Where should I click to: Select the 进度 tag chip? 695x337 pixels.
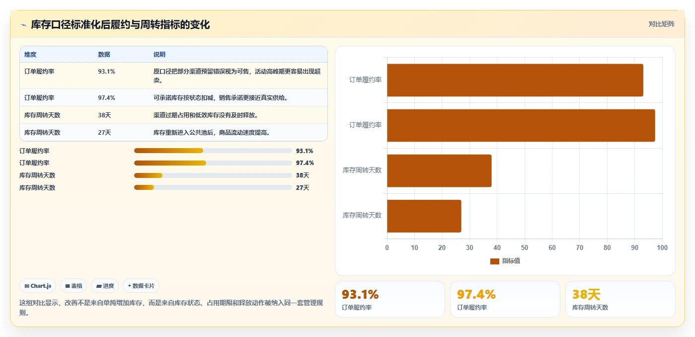(105, 286)
